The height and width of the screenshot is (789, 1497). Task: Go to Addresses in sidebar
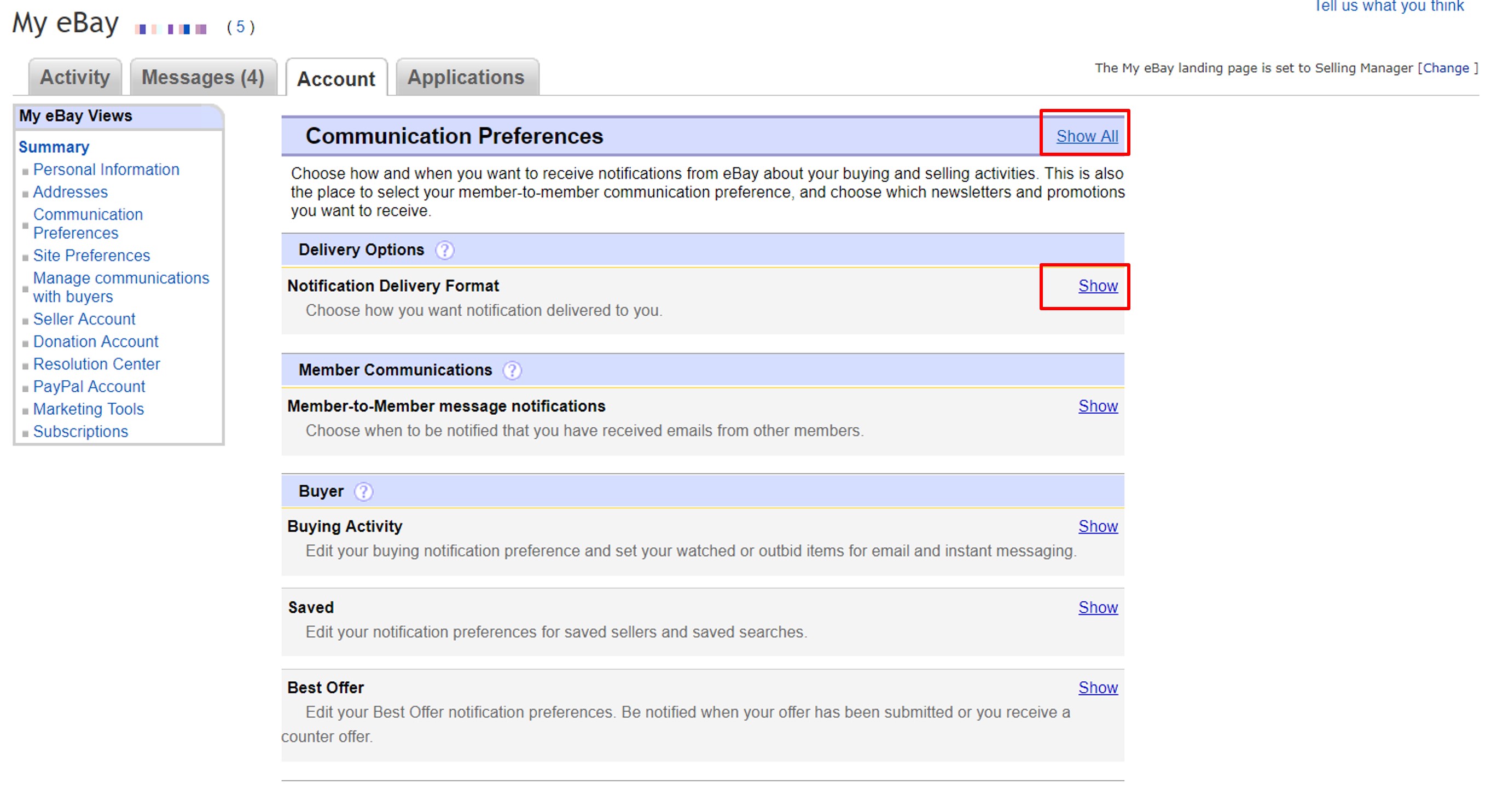click(71, 192)
